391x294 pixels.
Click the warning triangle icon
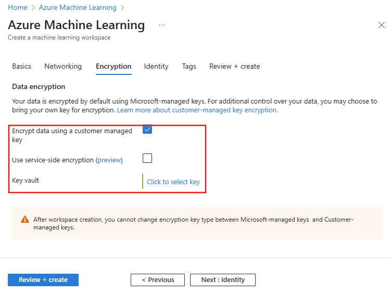point(25,220)
